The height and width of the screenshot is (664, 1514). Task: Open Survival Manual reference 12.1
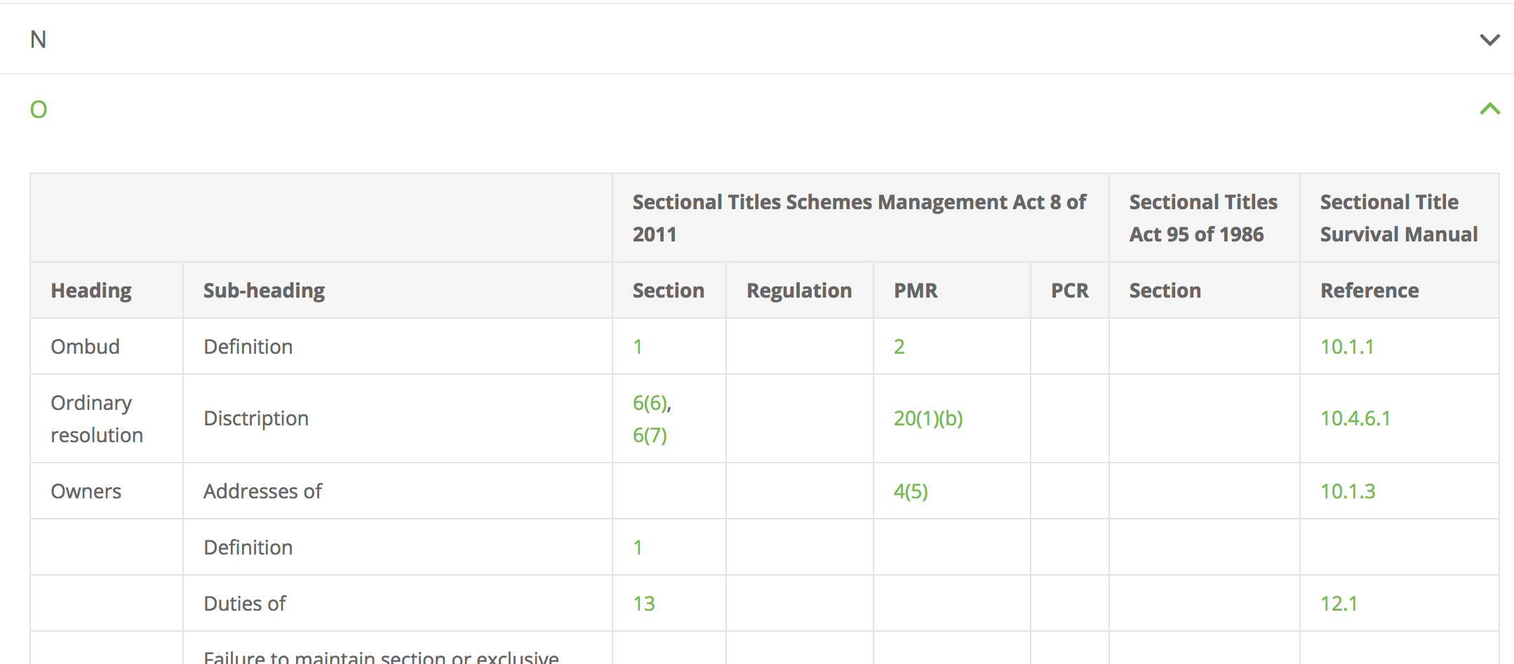[1339, 604]
